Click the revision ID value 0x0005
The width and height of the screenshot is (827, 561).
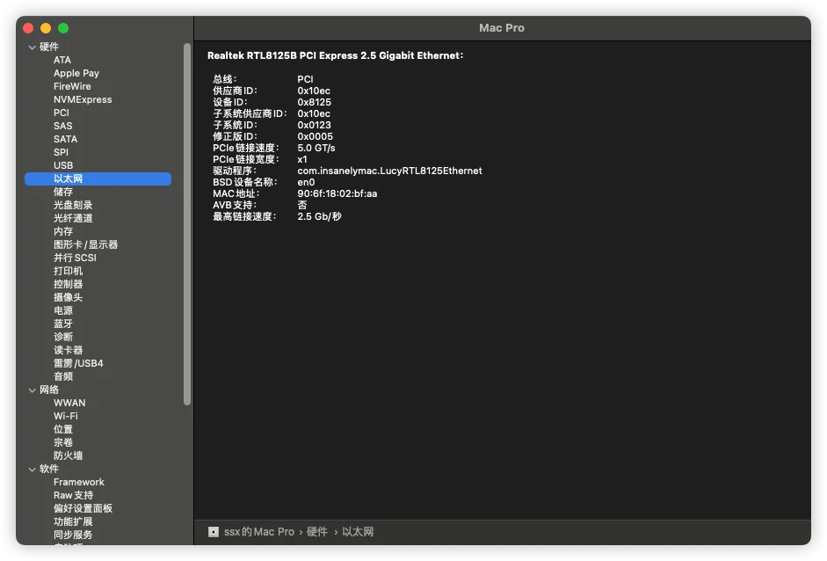click(315, 136)
